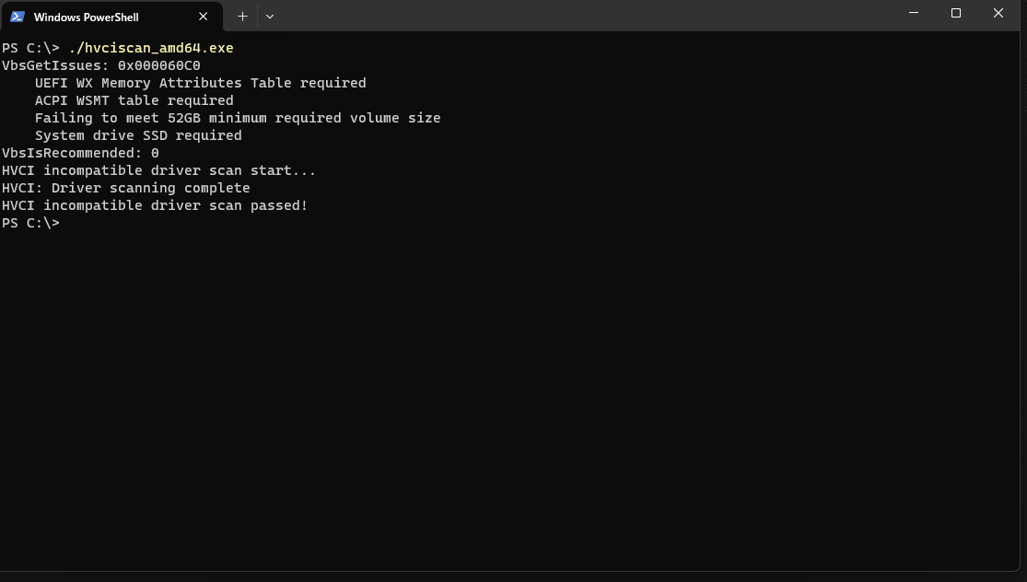Image resolution: width=1027 pixels, height=582 pixels.
Task: Select the blue PowerShell logo glyph
Action: click(17, 16)
